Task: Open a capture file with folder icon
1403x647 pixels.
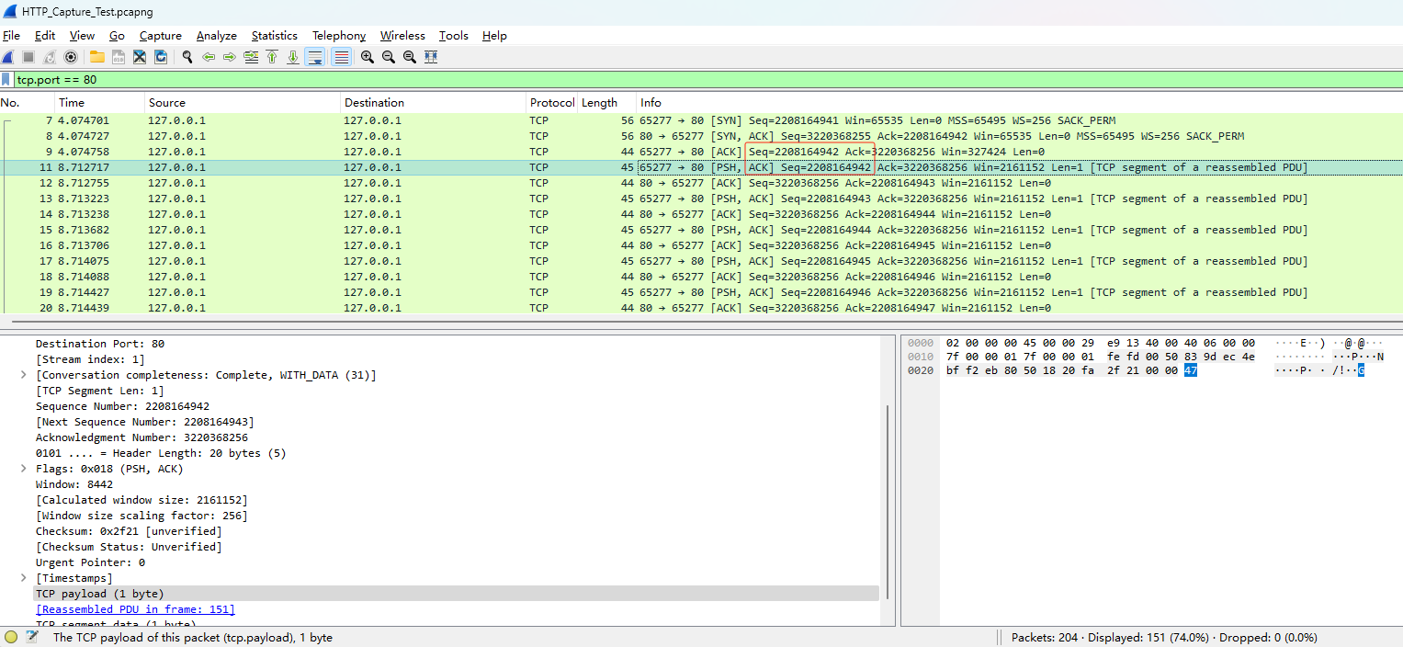Action: (x=96, y=57)
